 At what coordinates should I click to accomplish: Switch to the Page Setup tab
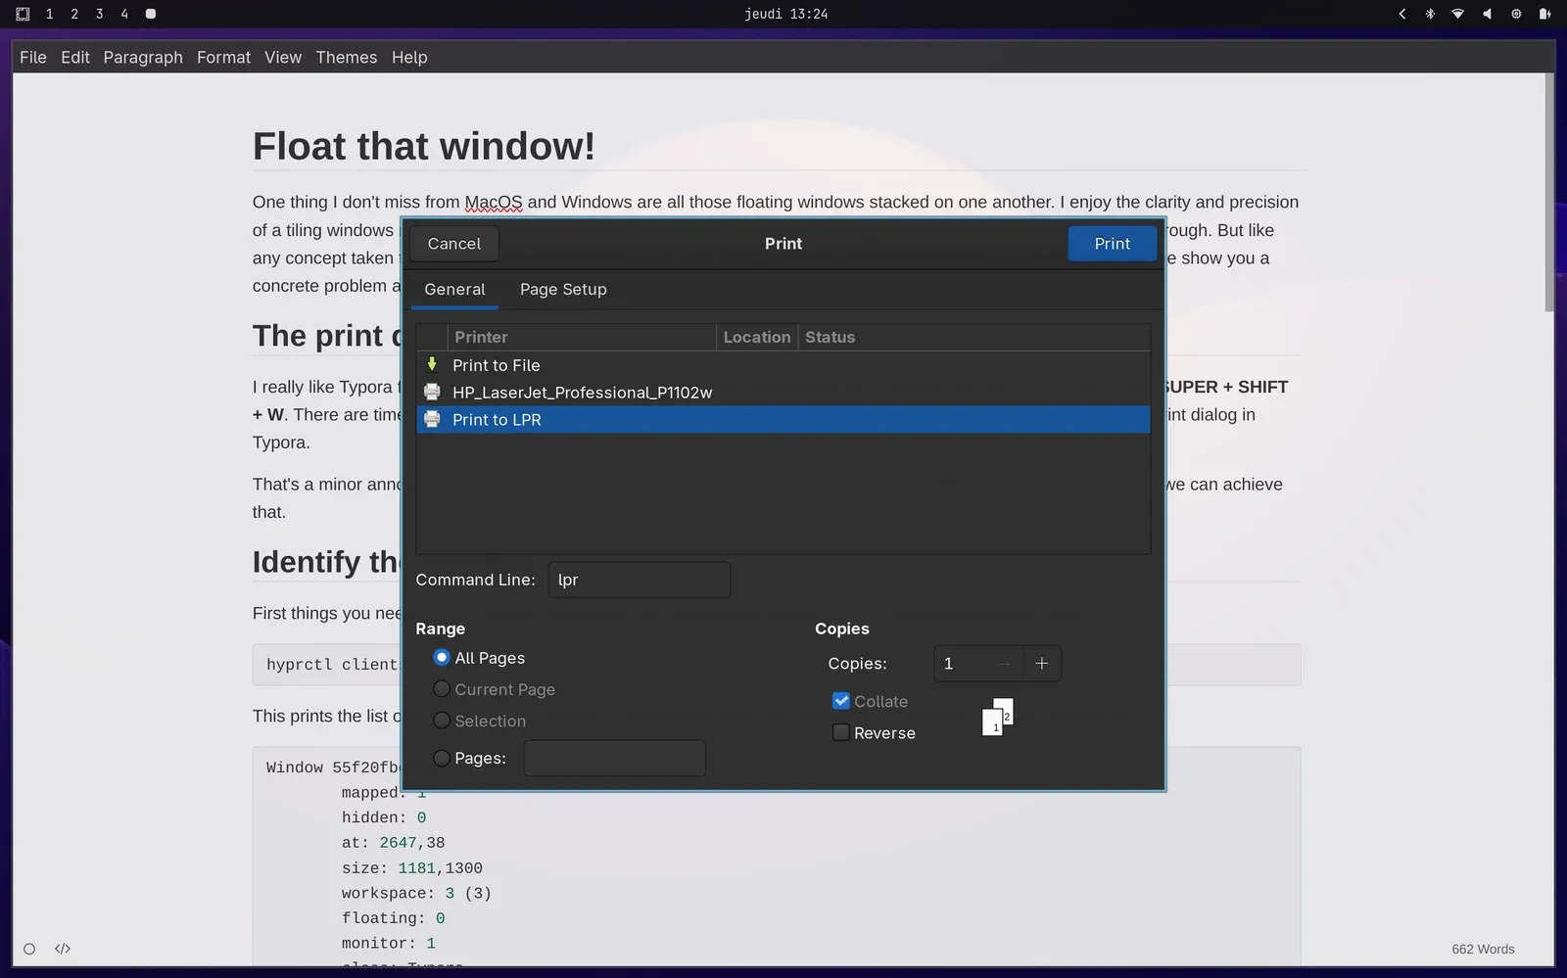(x=563, y=289)
